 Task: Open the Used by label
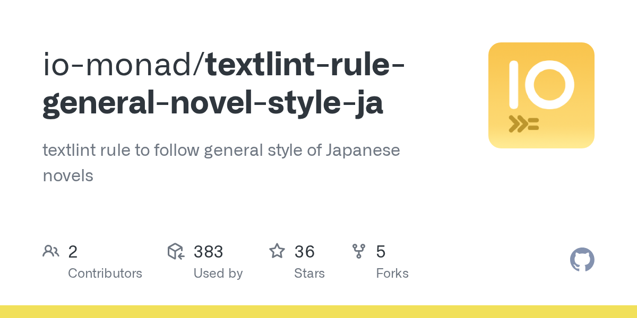(x=218, y=273)
